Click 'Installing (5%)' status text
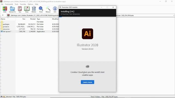 click(68, 11)
